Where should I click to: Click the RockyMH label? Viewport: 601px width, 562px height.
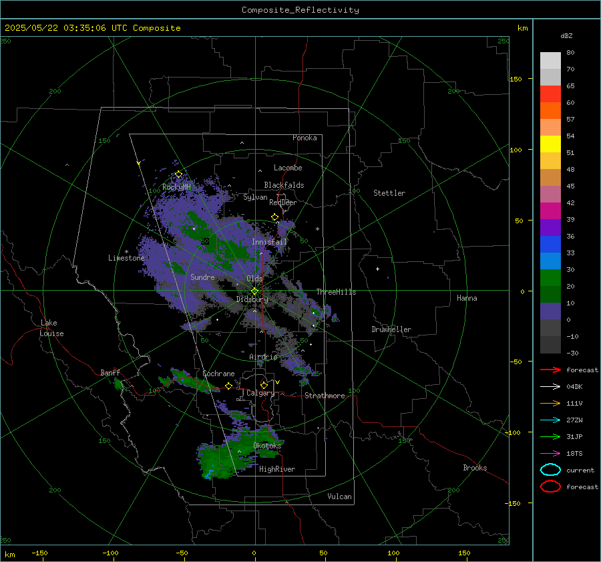coord(176,187)
